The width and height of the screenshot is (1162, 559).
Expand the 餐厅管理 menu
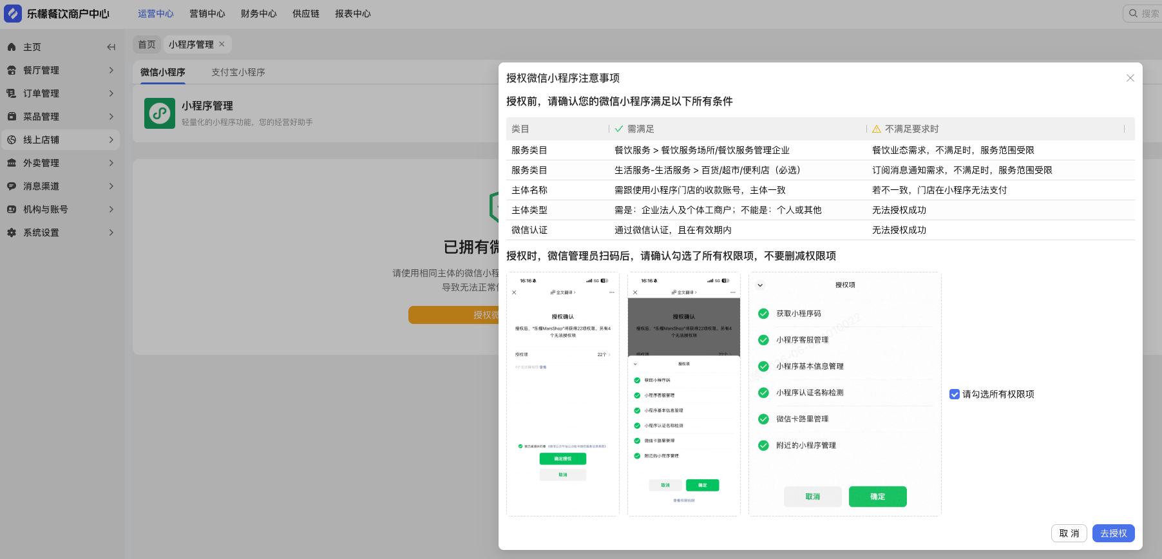pos(111,70)
